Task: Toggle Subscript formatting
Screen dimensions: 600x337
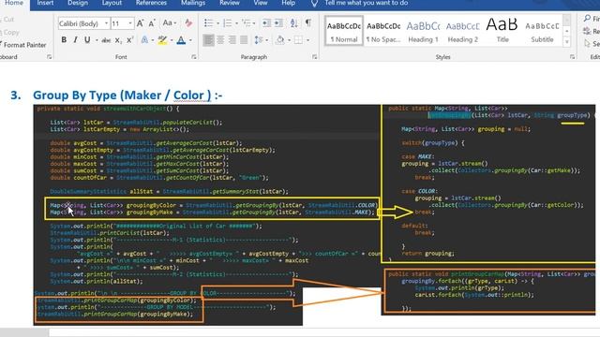Action: coord(118,40)
